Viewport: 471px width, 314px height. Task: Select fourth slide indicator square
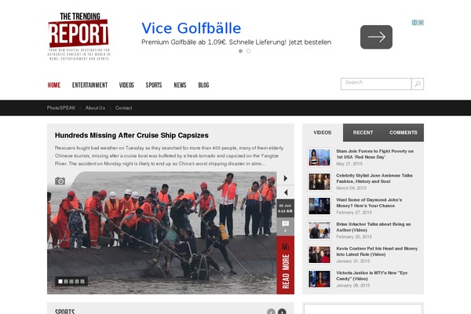tap(77, 281)
